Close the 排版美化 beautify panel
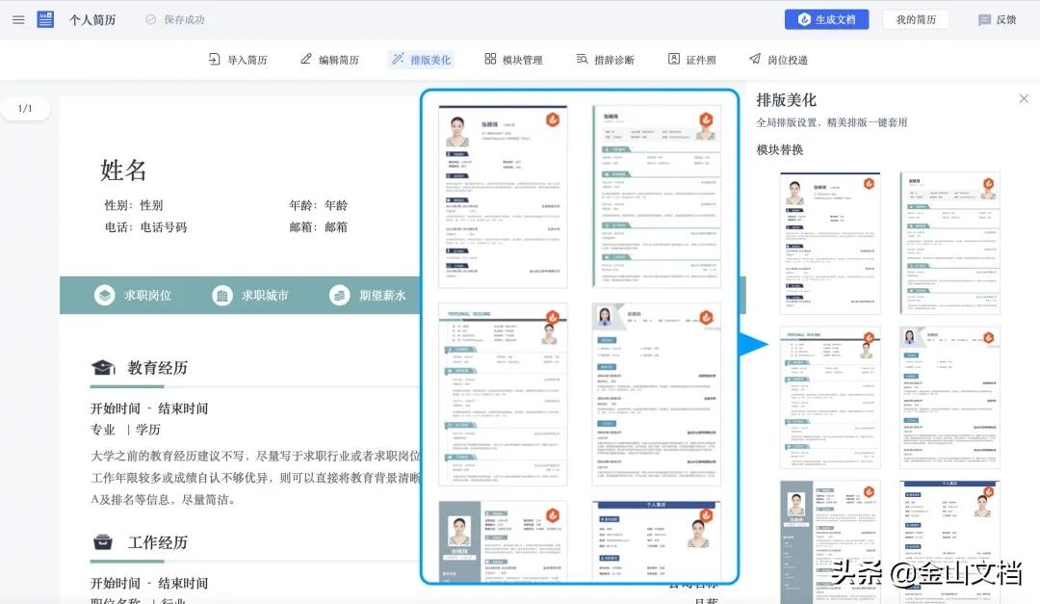1040x604 pixels. [x=1024, y=98]
